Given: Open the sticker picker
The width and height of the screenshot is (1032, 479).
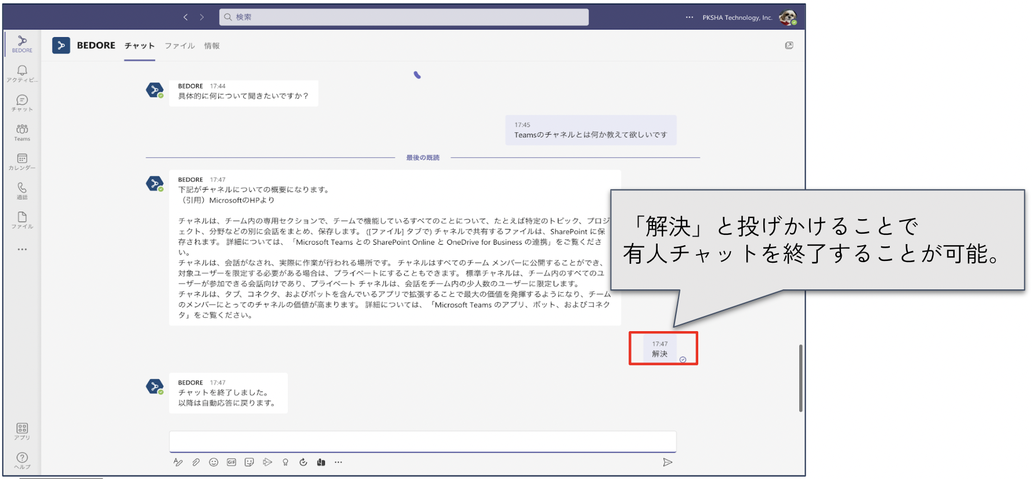Looking at the screenshot, I should tap(250, 462).
